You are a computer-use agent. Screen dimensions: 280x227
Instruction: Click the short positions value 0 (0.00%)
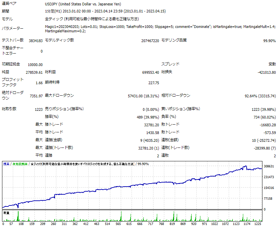(151, 109)
